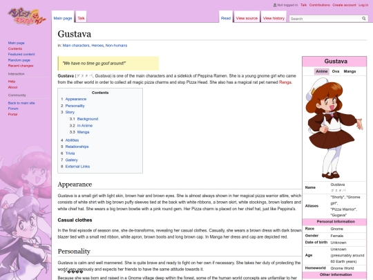The width and height of the screenshot is (373, 280).
Task: Open Contributions in the top bar
Action: click(320, 5)
